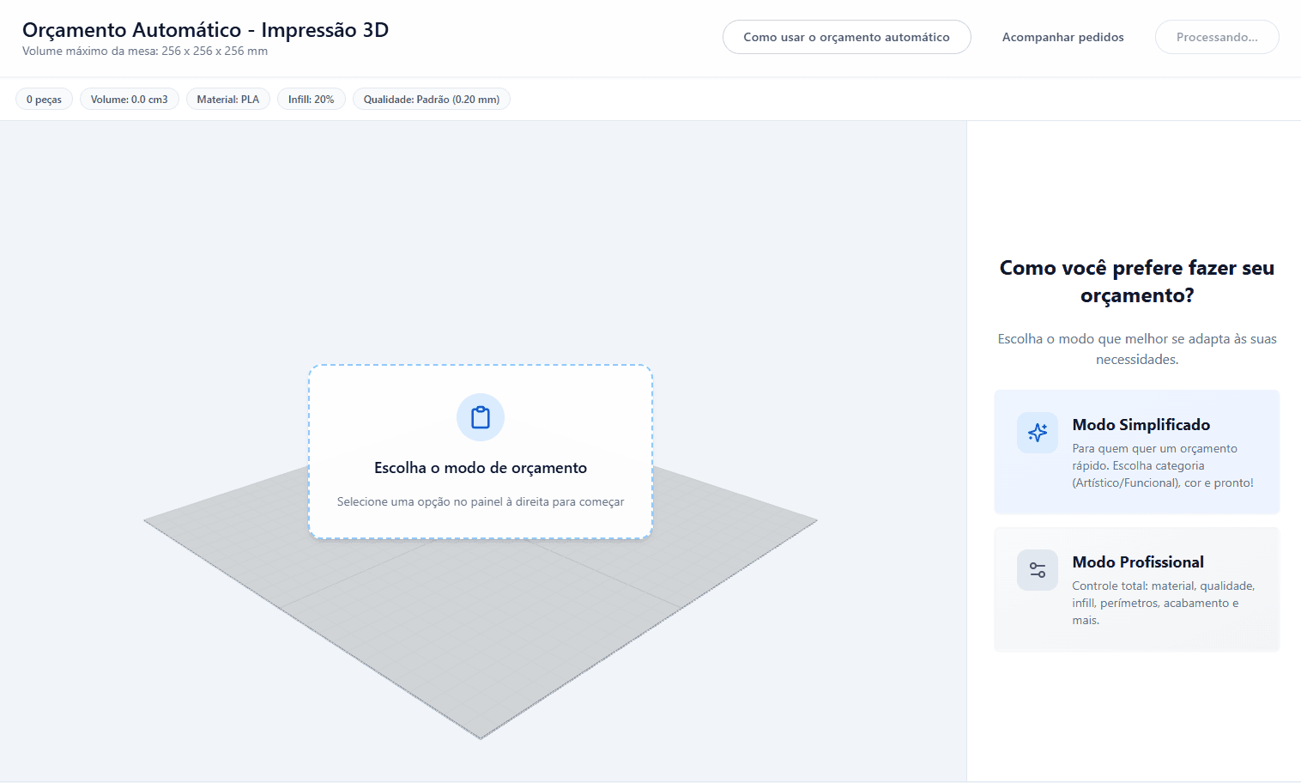
Task: Click the sparkle icon for Modo Simplificado
Action: (1037, 433)
